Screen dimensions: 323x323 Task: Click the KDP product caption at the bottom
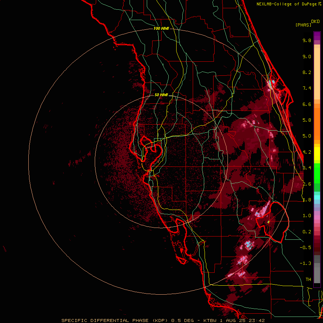163,320
